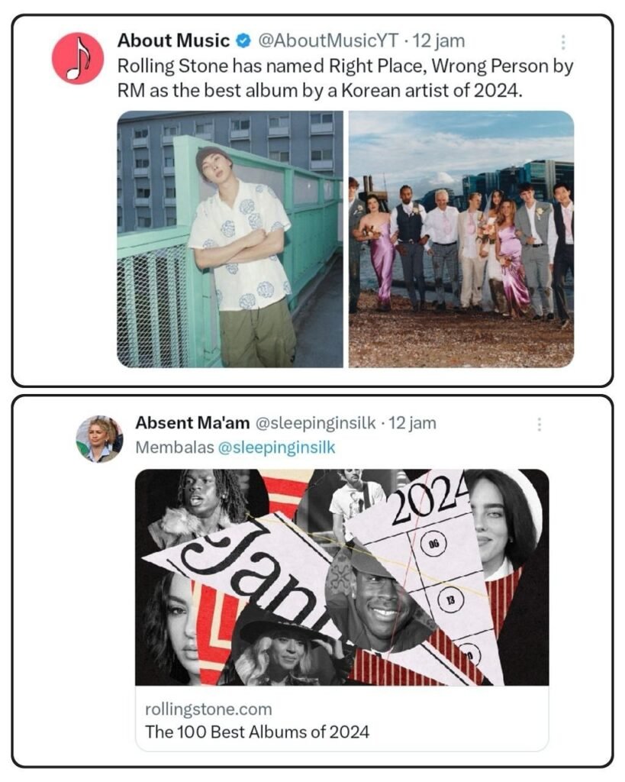Open the grey @sleepinginsilk handle beside name
Screen dimensions: 625x782
315,423
